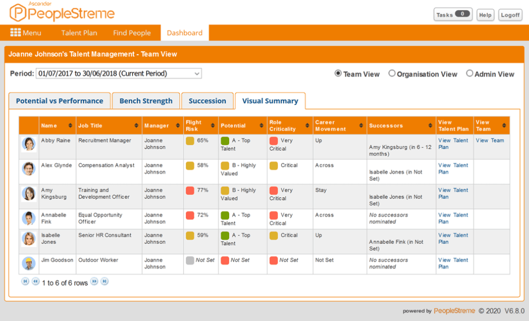Switch to the Succession tab
Image resolution: width=529 pixels, height=321 pixels.
coord(207,101)
